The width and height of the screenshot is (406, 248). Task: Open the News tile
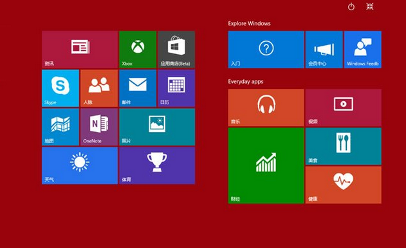click(x=80, y=50)
